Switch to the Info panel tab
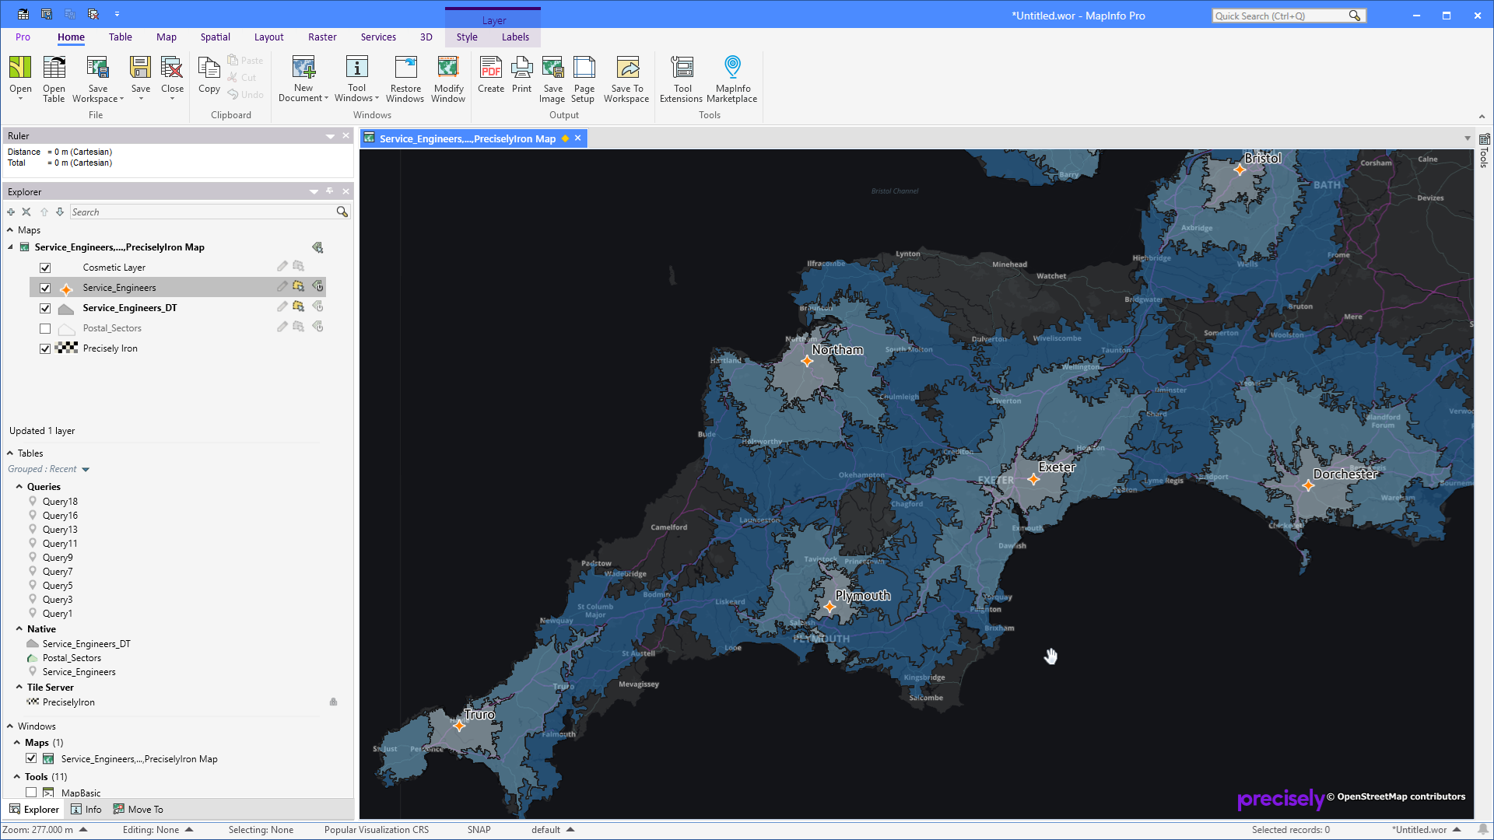Image resolution: width=1494 pixels, height=840 pixels. tap(86, 810)
